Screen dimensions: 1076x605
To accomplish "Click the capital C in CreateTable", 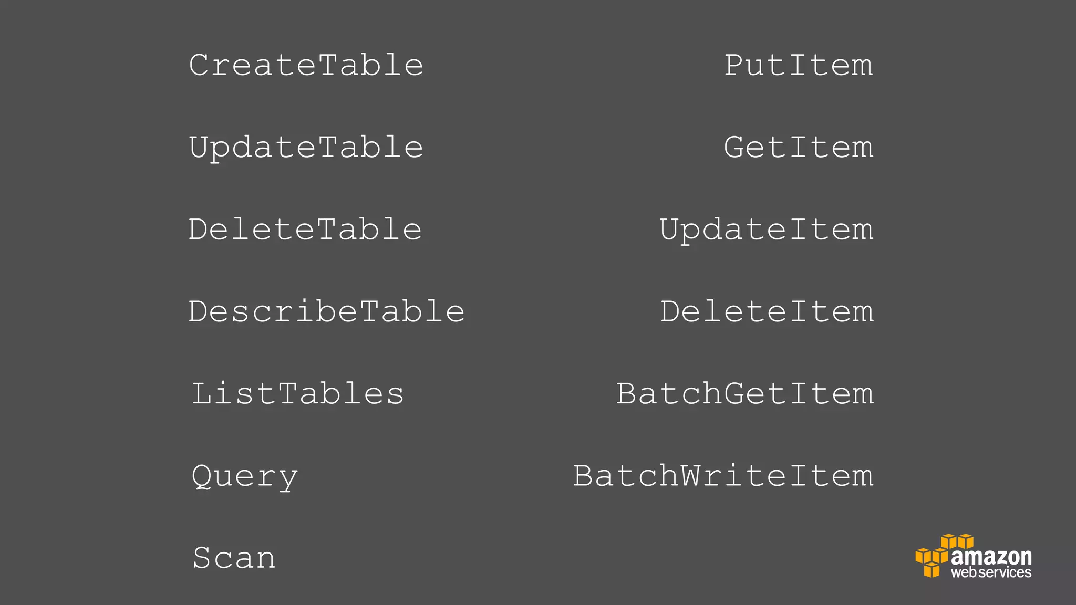I will pos(200,65).
